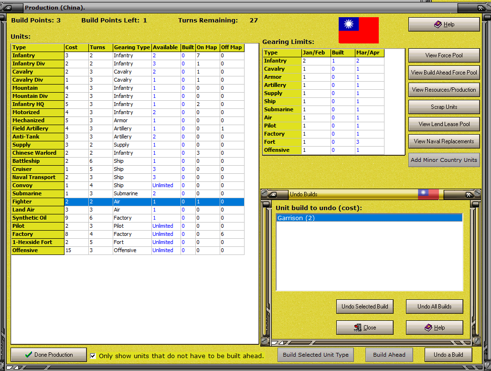Click the Armor row in Gearing Limits
The width and height of the screenshot is (491, 371).
323,77
